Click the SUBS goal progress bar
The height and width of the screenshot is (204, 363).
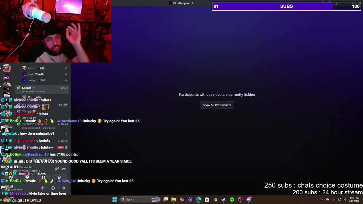pos(286,6)
